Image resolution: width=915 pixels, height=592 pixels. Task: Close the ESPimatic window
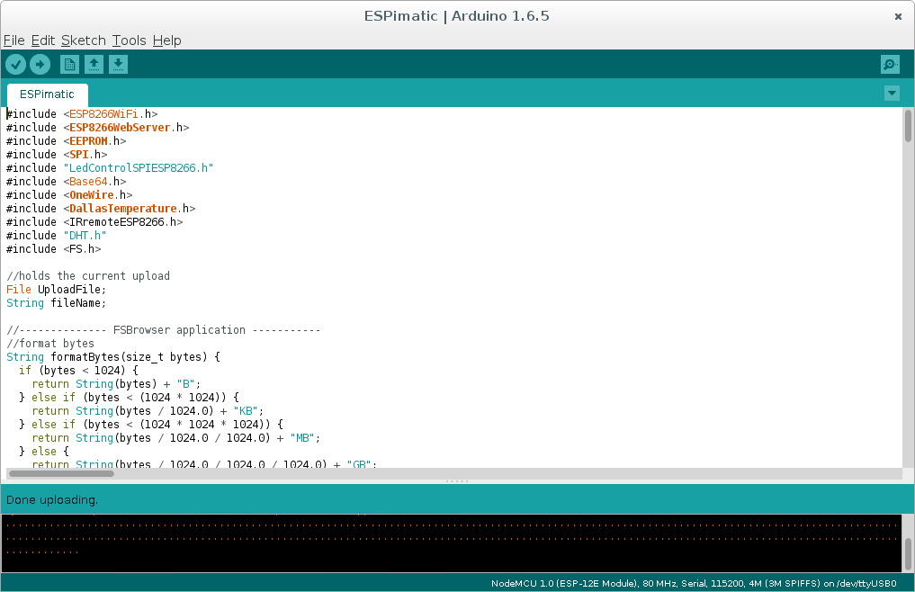click(898, 16)
